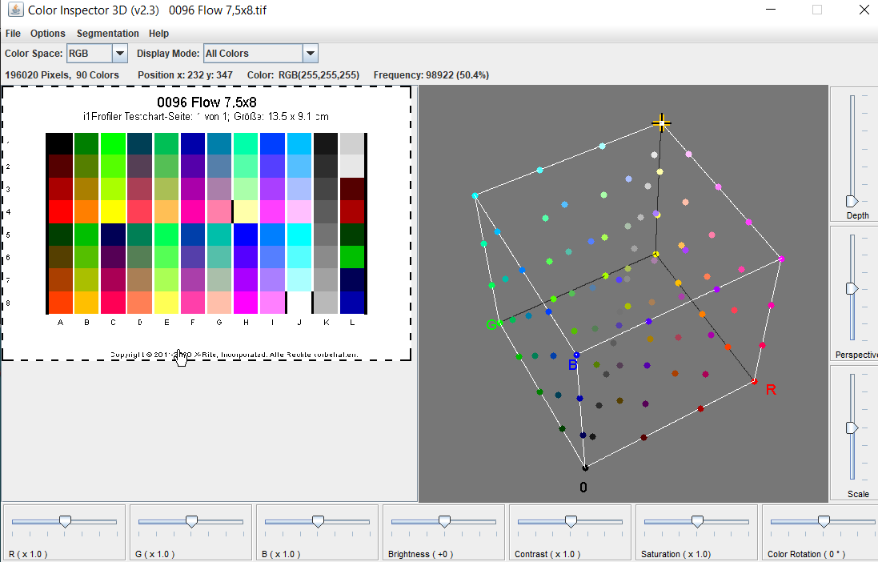The image size is (878, 562).
Task: Click the cyan corner dot of the cube
Action: (475, 195)
